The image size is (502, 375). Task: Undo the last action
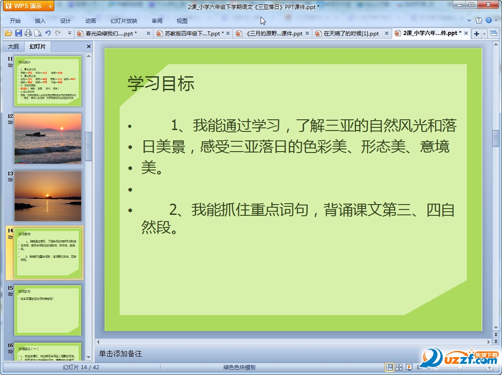[48, 33]
